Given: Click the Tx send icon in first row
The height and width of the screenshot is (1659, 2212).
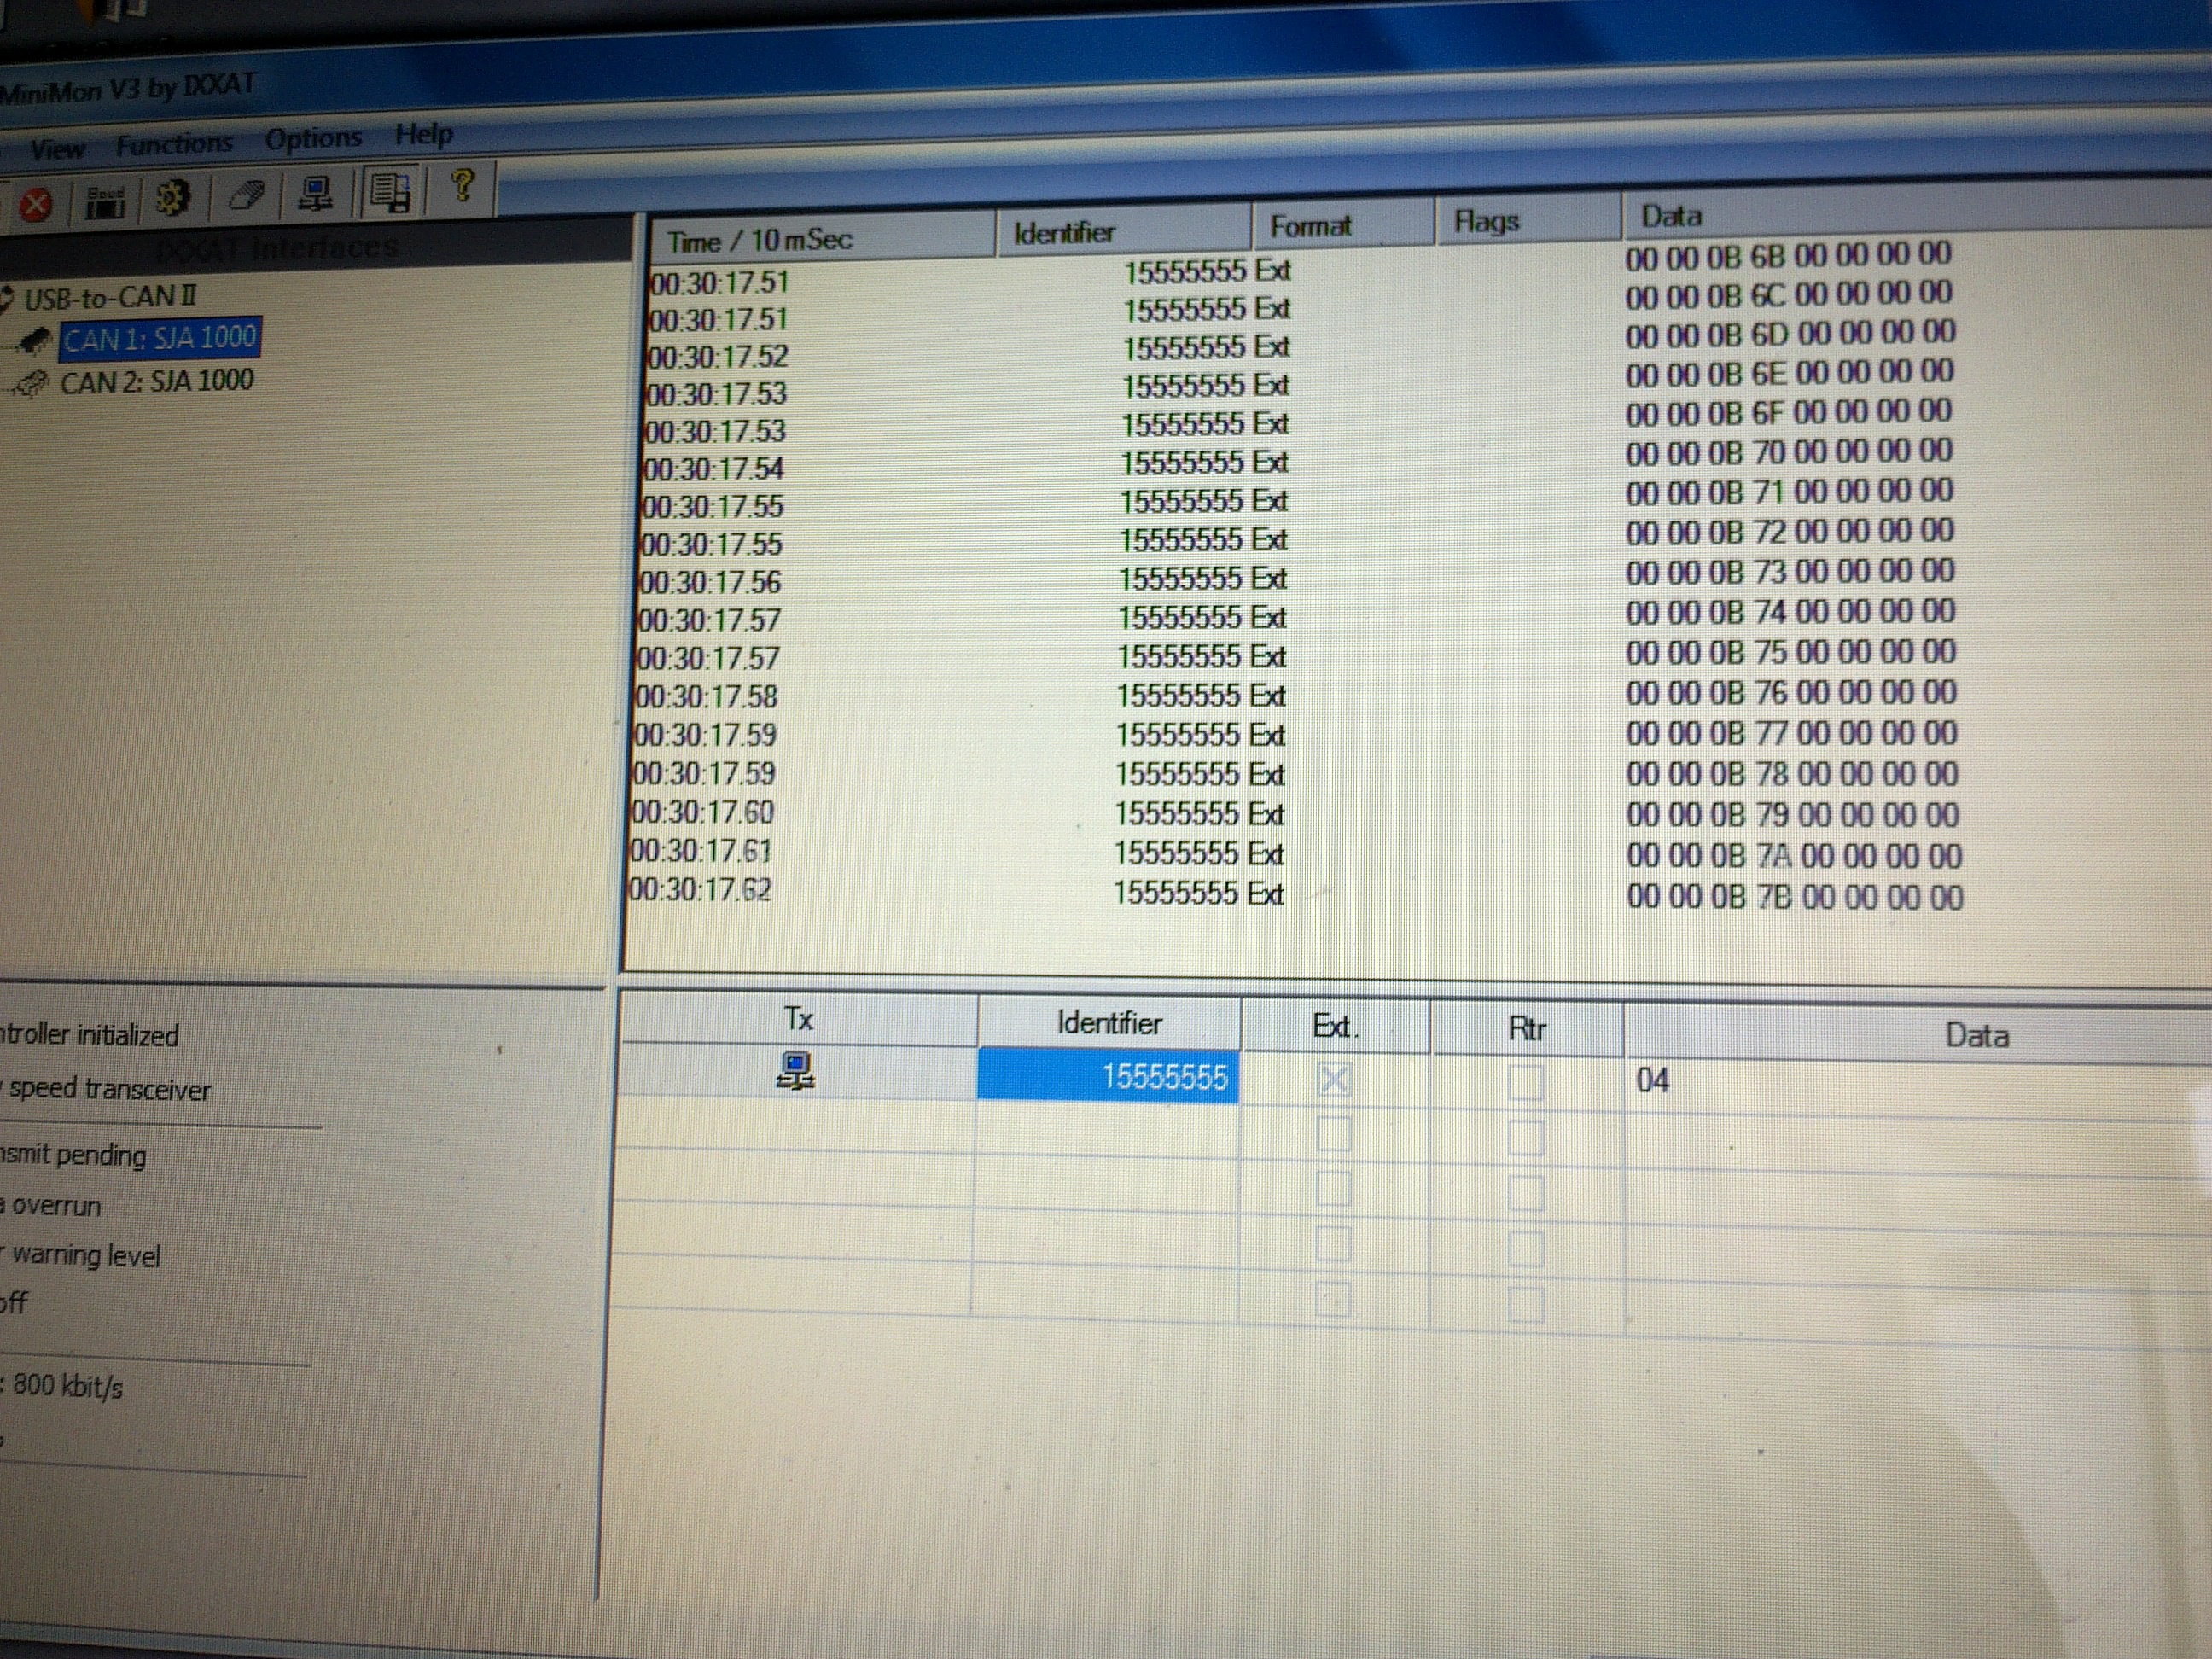Looking at the screenshot, I should point(796,1071).
